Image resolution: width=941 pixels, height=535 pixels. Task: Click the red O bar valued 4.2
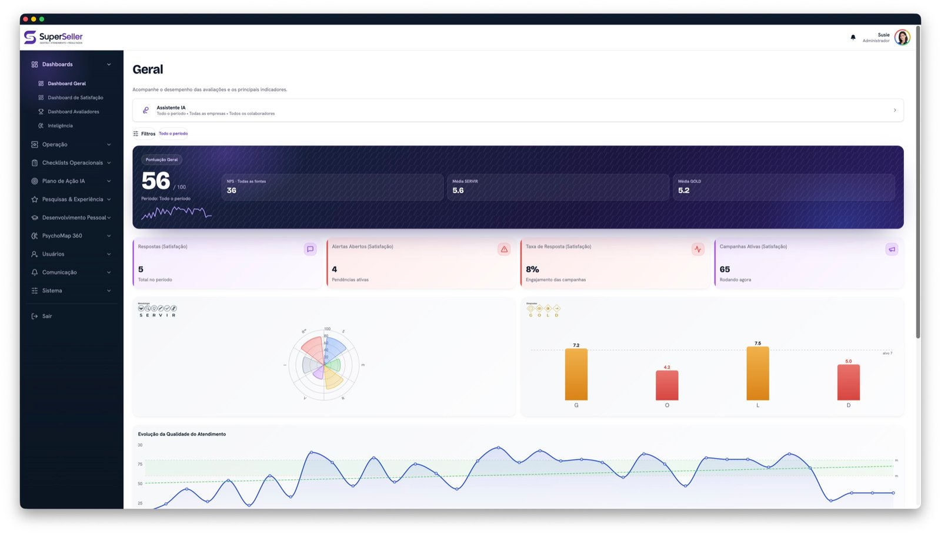(x=667, y=385)
